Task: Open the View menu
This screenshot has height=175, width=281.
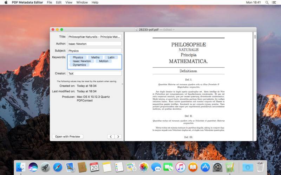Action: [69, 2]
